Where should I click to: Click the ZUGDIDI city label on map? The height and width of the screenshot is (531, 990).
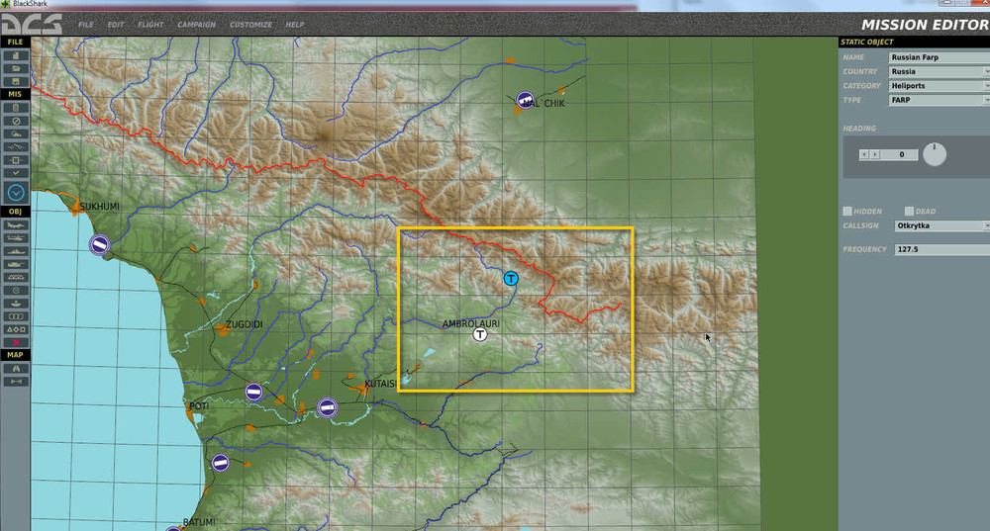pyautogui.click(x=245, y=324)
